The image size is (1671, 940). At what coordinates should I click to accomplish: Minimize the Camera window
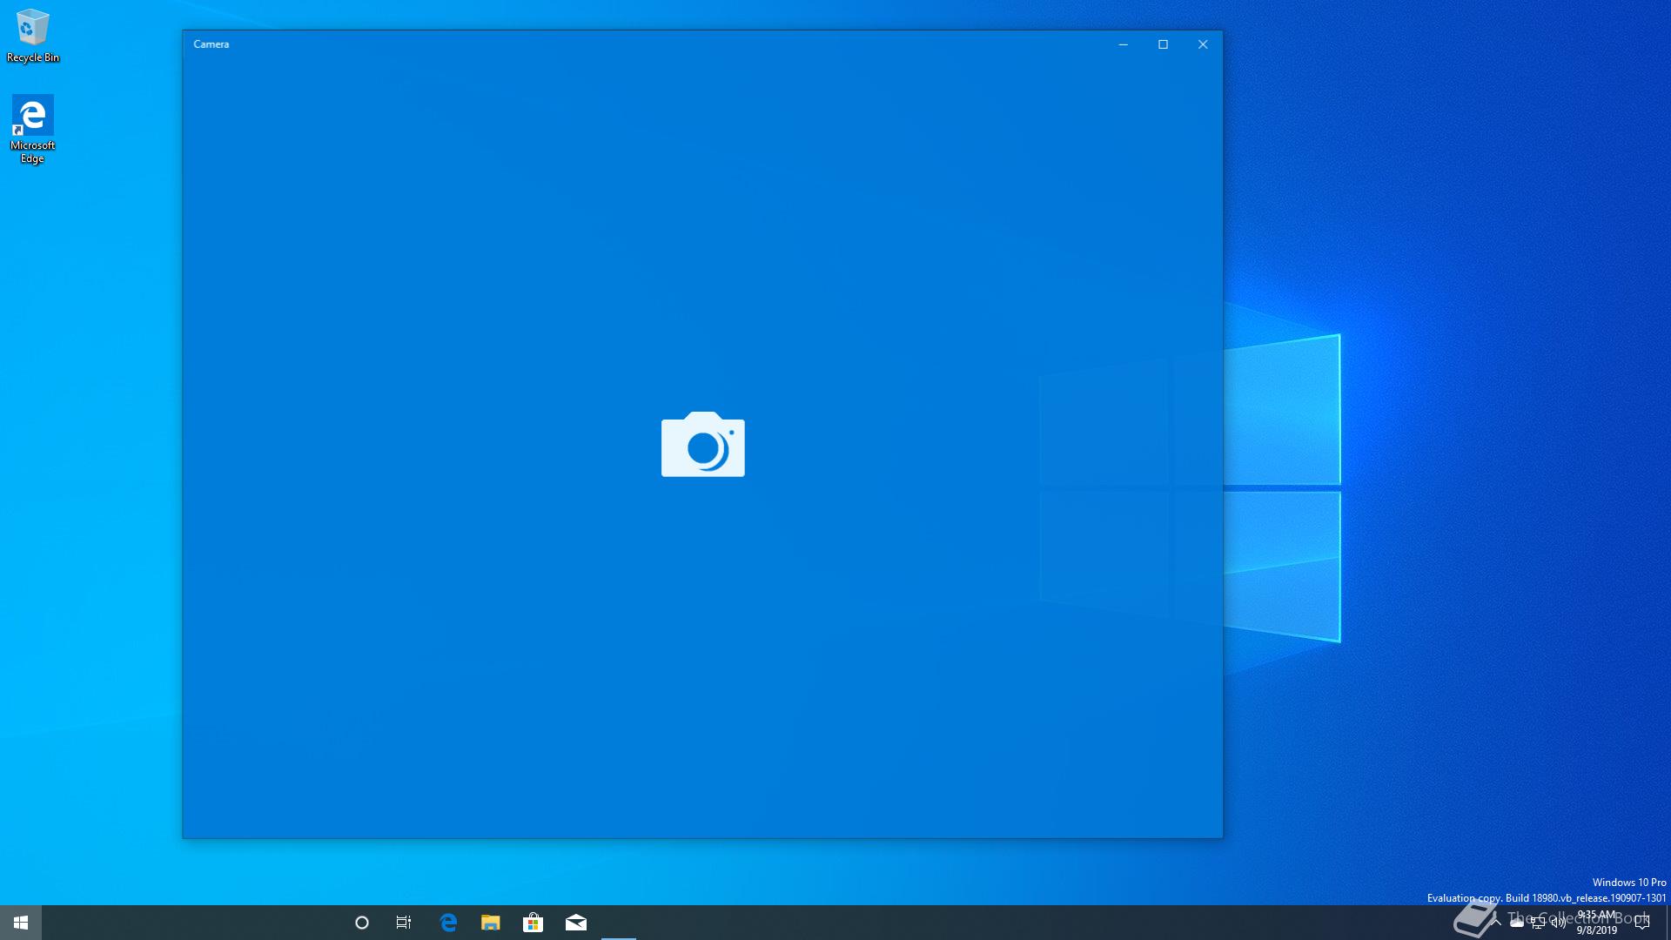point(1123,44)
